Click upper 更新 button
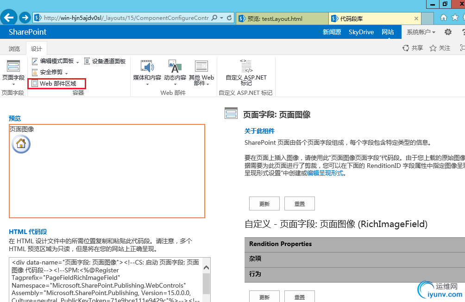Viewport: 465px width, 302px height. (x=264, y=203)
